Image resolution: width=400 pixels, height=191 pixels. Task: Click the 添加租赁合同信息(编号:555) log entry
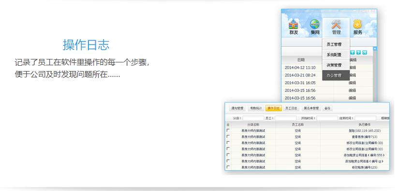click(364, 155)
